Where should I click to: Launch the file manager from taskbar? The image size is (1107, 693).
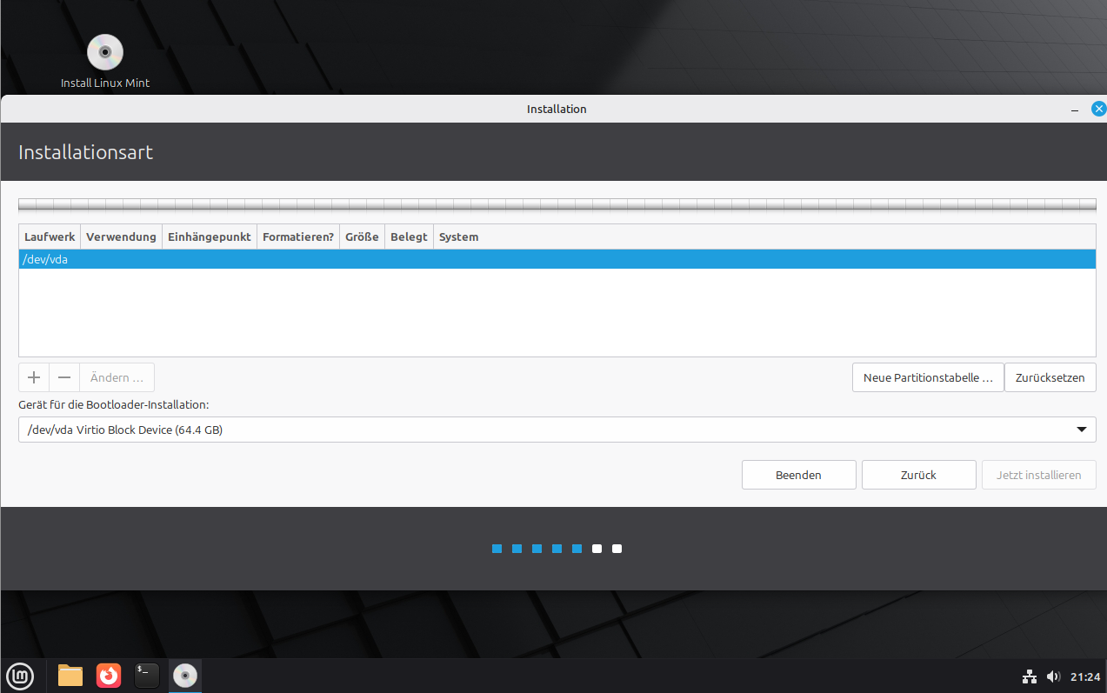pyautogui.click(x=70, y=676)
